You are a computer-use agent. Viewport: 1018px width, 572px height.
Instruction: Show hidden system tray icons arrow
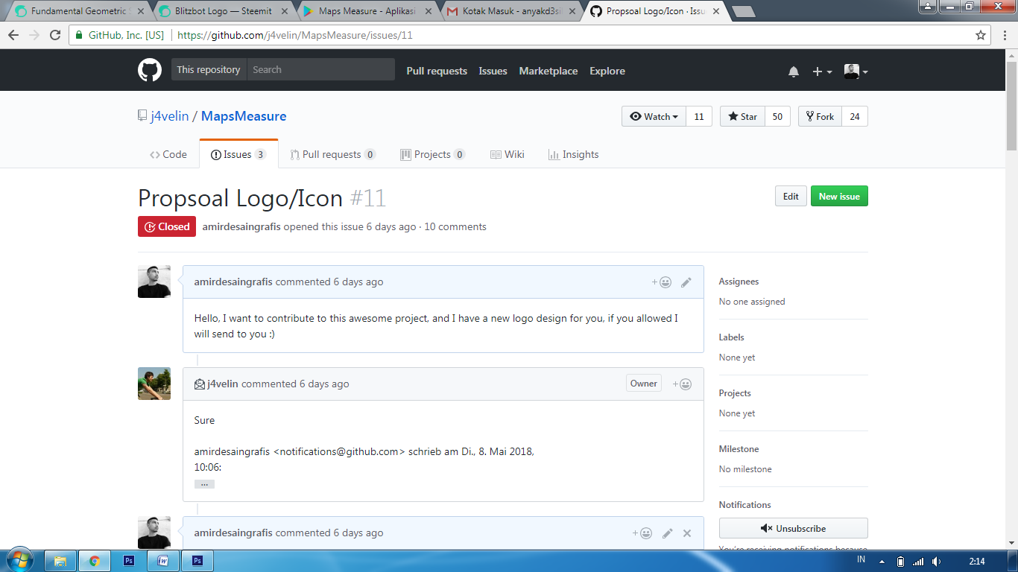pos(882,562)
